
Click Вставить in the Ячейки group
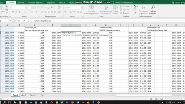pyautogui.click(x=125, y=6)
